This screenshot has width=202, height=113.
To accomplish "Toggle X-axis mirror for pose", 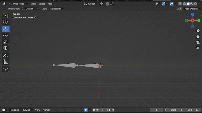I will pos(181,9).
